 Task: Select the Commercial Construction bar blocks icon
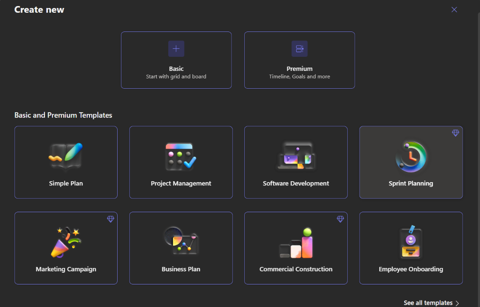pos(296,243)
